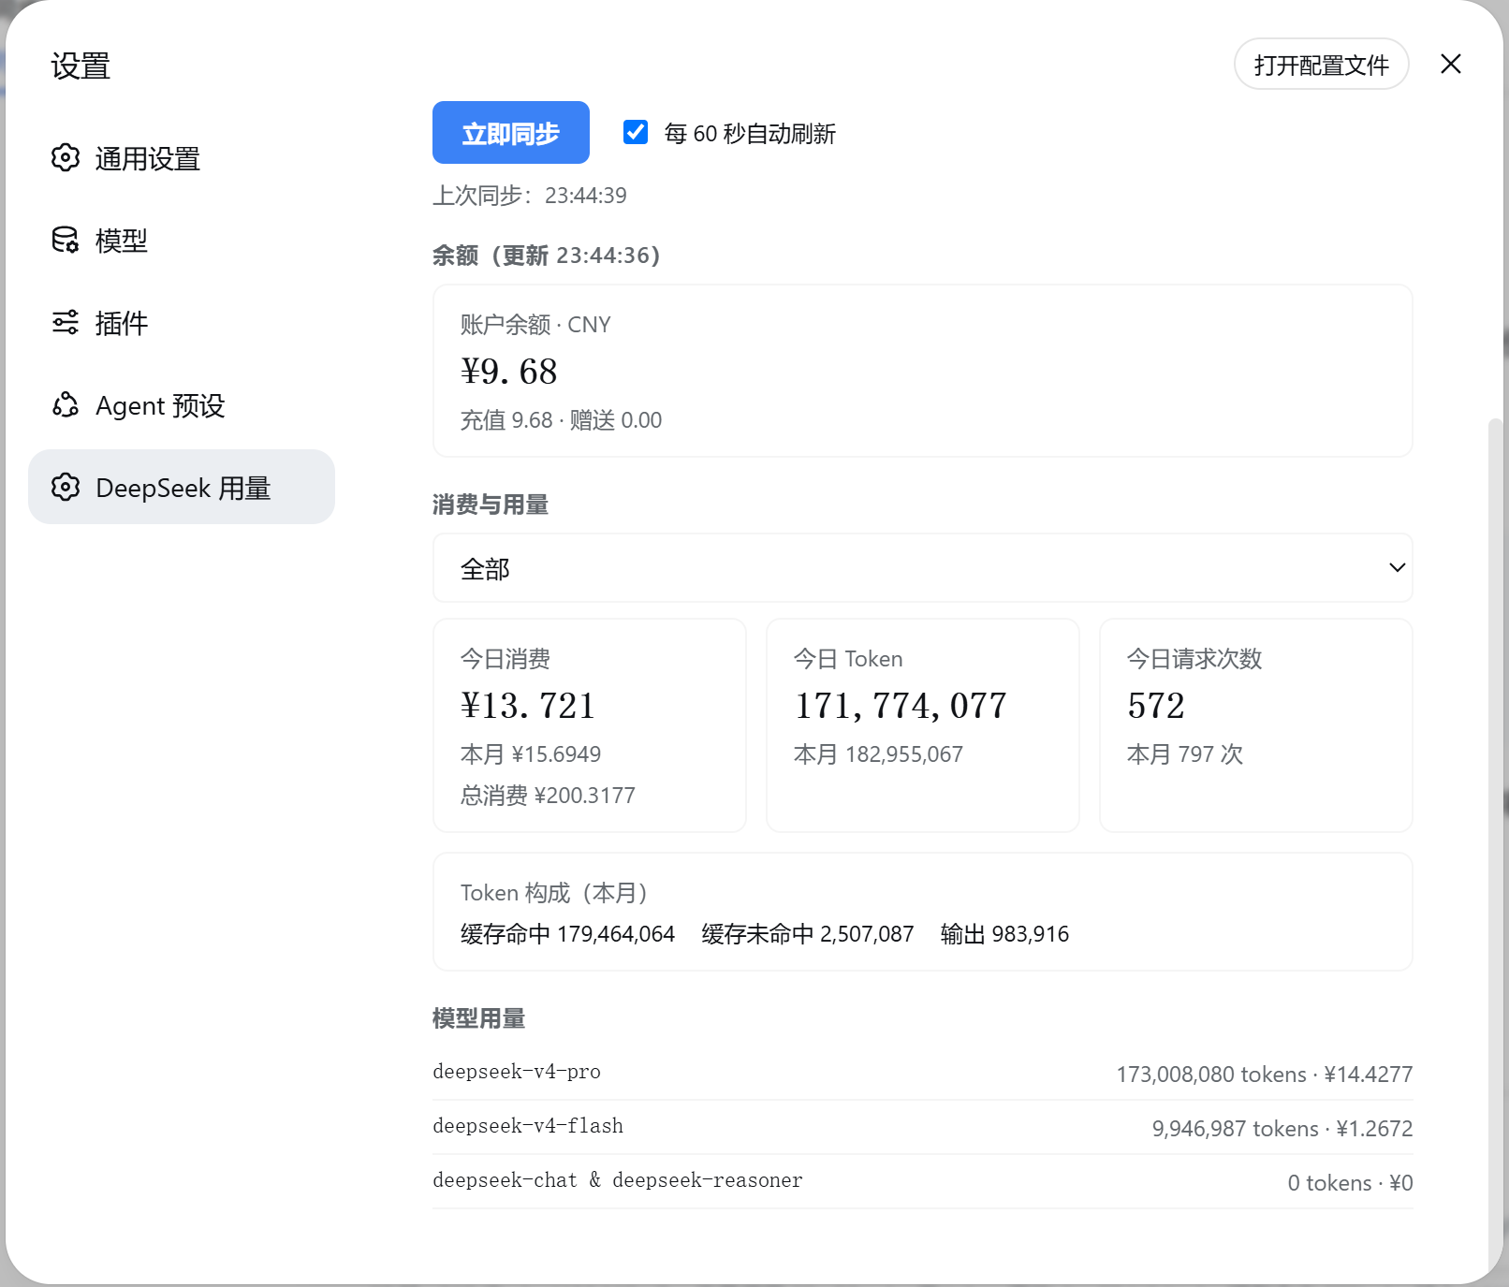
Task: Open the 全部 usage filter dropdown
Action: click(923, 568)
